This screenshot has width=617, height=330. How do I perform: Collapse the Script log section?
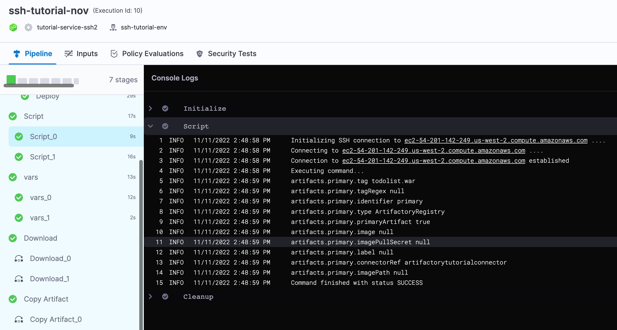[x=150, y=126]
